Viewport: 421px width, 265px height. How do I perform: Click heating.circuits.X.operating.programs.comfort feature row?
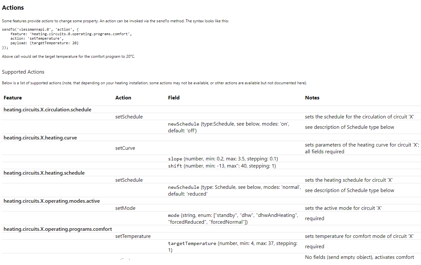pos(58,229)
